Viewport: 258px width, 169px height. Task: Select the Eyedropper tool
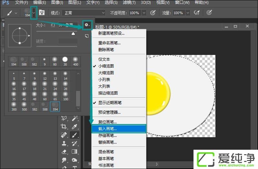[x=74, y=126]
